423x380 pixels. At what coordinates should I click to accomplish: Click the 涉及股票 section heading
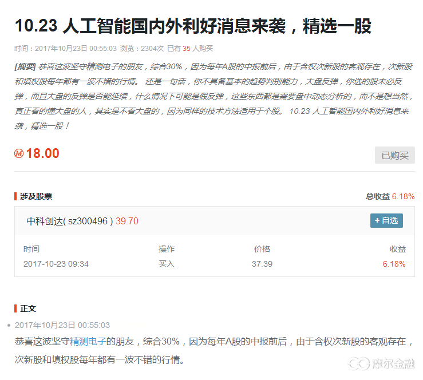36,196
